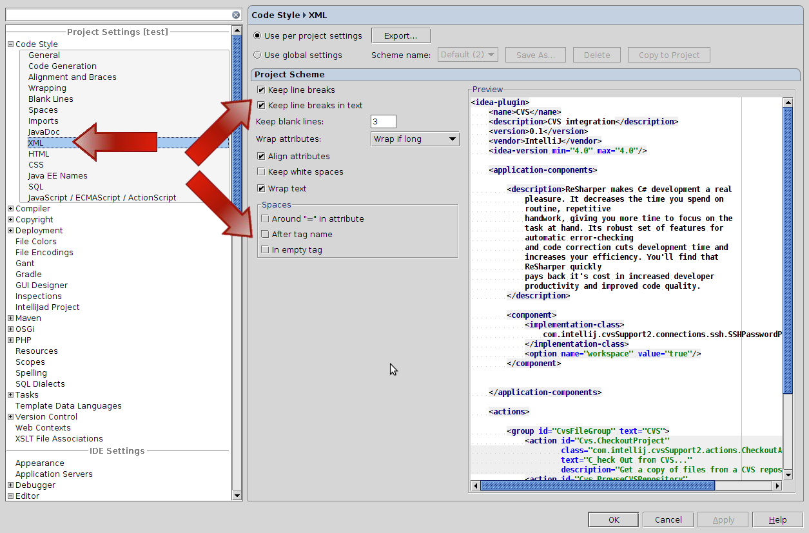Expand the PHP tree node
This screenshot has width=809, height=533.
[x=10, y=340]
